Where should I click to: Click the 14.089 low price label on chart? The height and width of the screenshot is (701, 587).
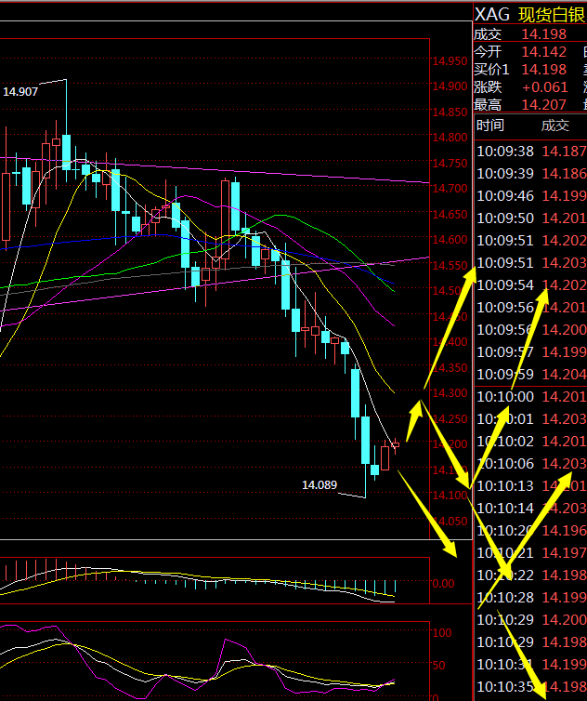pyautogui.click(x=320, y=485)
